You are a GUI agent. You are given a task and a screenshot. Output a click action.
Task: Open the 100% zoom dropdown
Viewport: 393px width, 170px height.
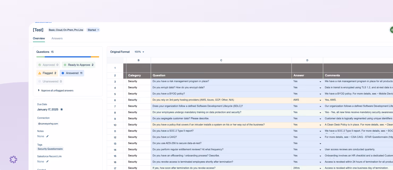point(139,52)
